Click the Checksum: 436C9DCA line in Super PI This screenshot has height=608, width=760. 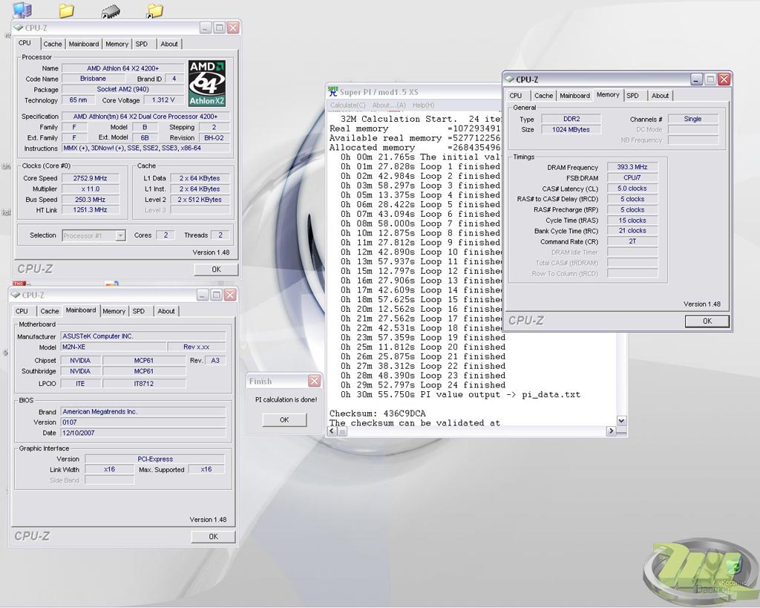coord(378,413)
